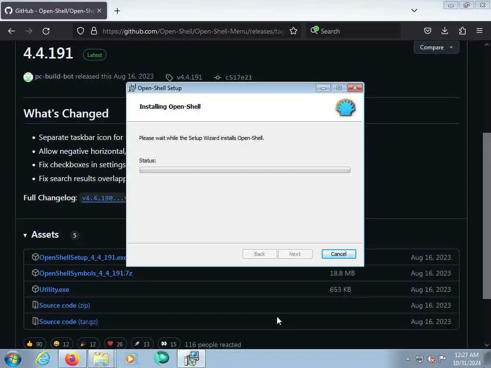Click the Open-Shell Setup title bar icon
The image size is (491, 368).
(132, 88)
